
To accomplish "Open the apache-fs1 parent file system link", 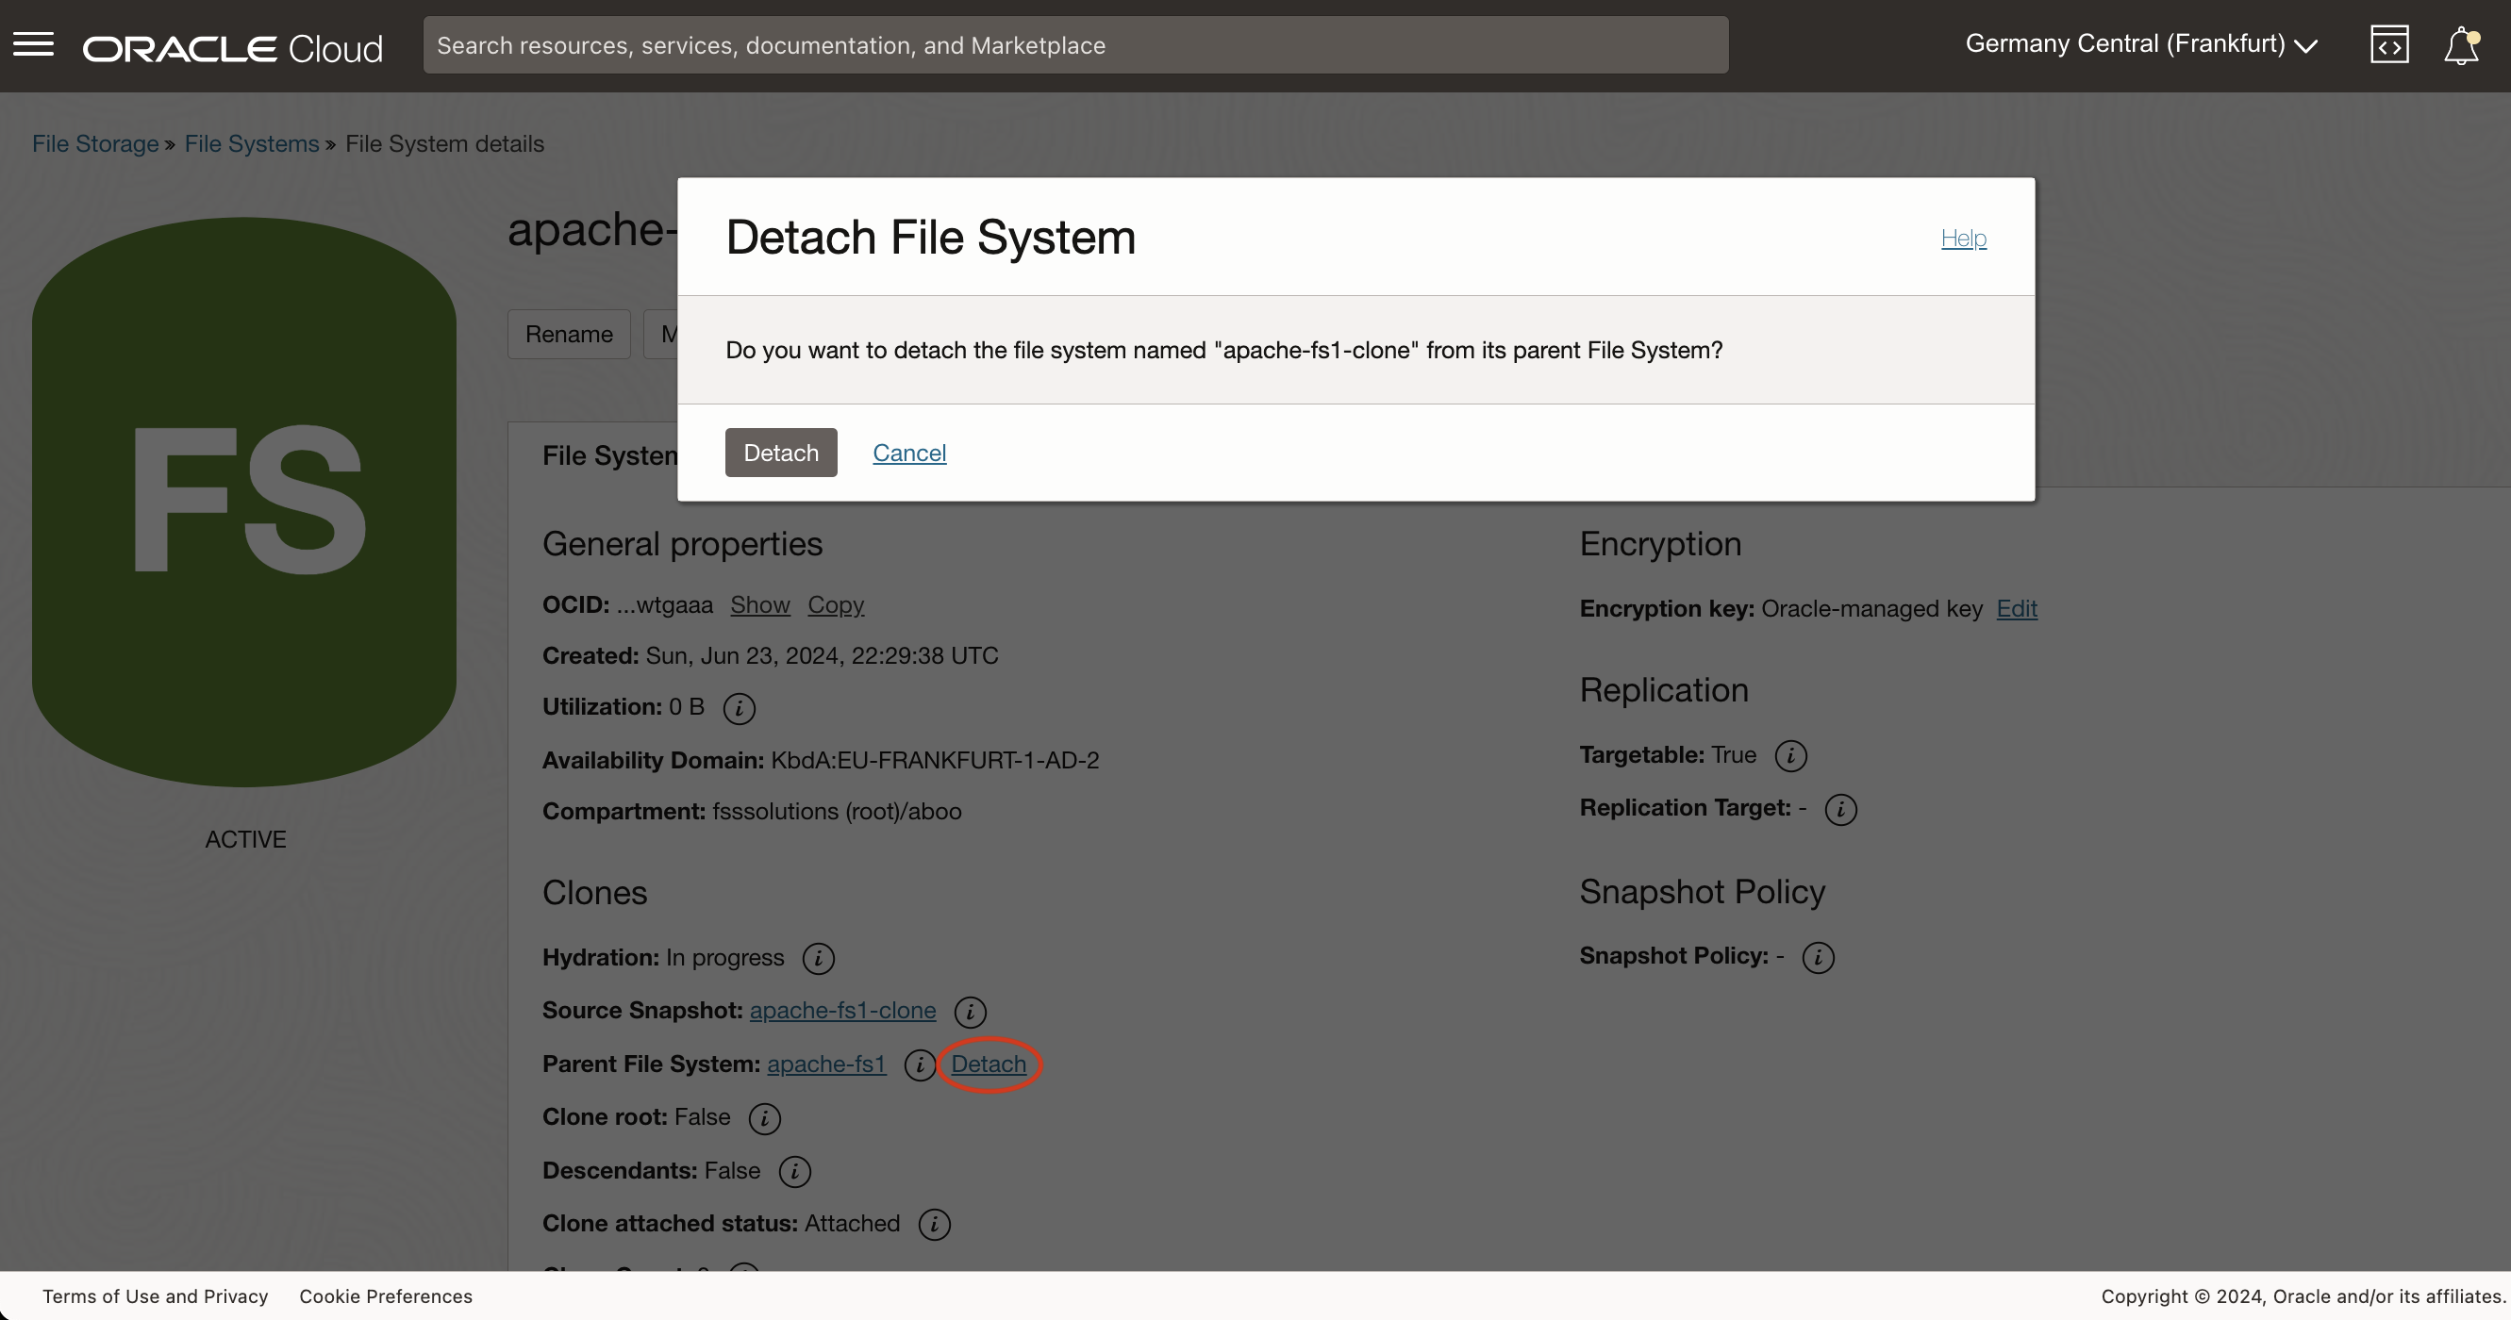I will click(x=825, y=1064).
